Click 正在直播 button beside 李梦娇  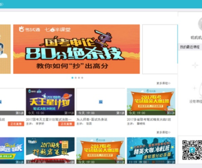(66, 124)
